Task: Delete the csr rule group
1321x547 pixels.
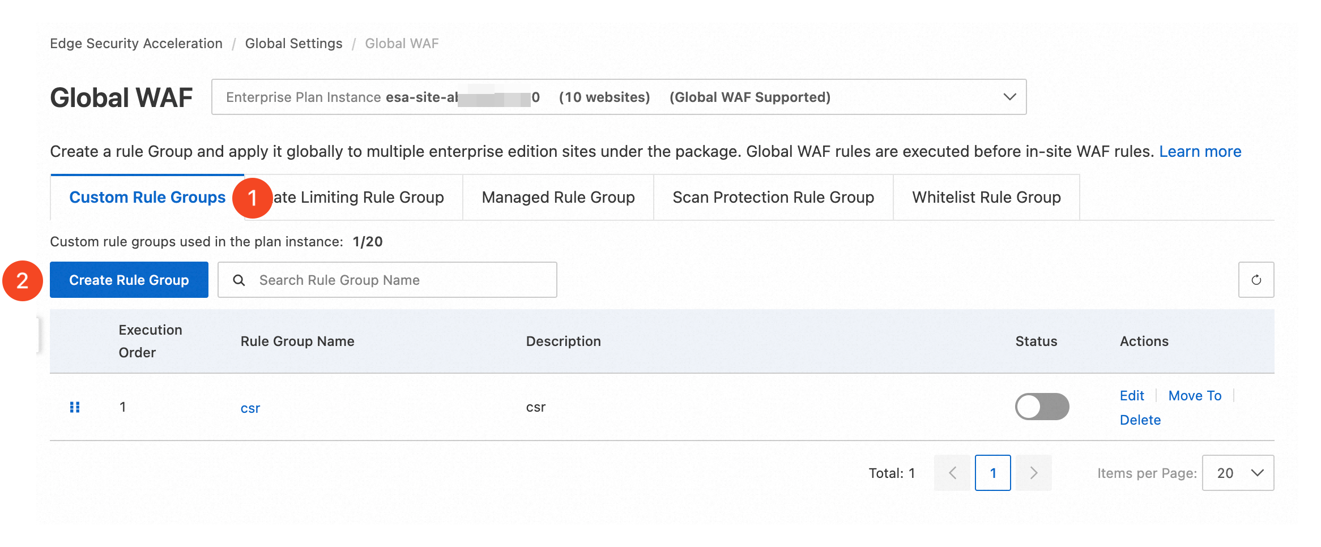Action: click(1140, 420)
